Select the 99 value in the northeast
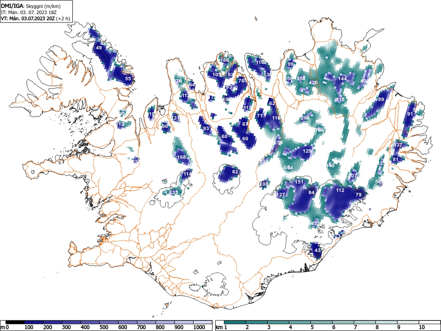Image resolution: width=441 pixels, height=331 pixels. coord(291,64)
